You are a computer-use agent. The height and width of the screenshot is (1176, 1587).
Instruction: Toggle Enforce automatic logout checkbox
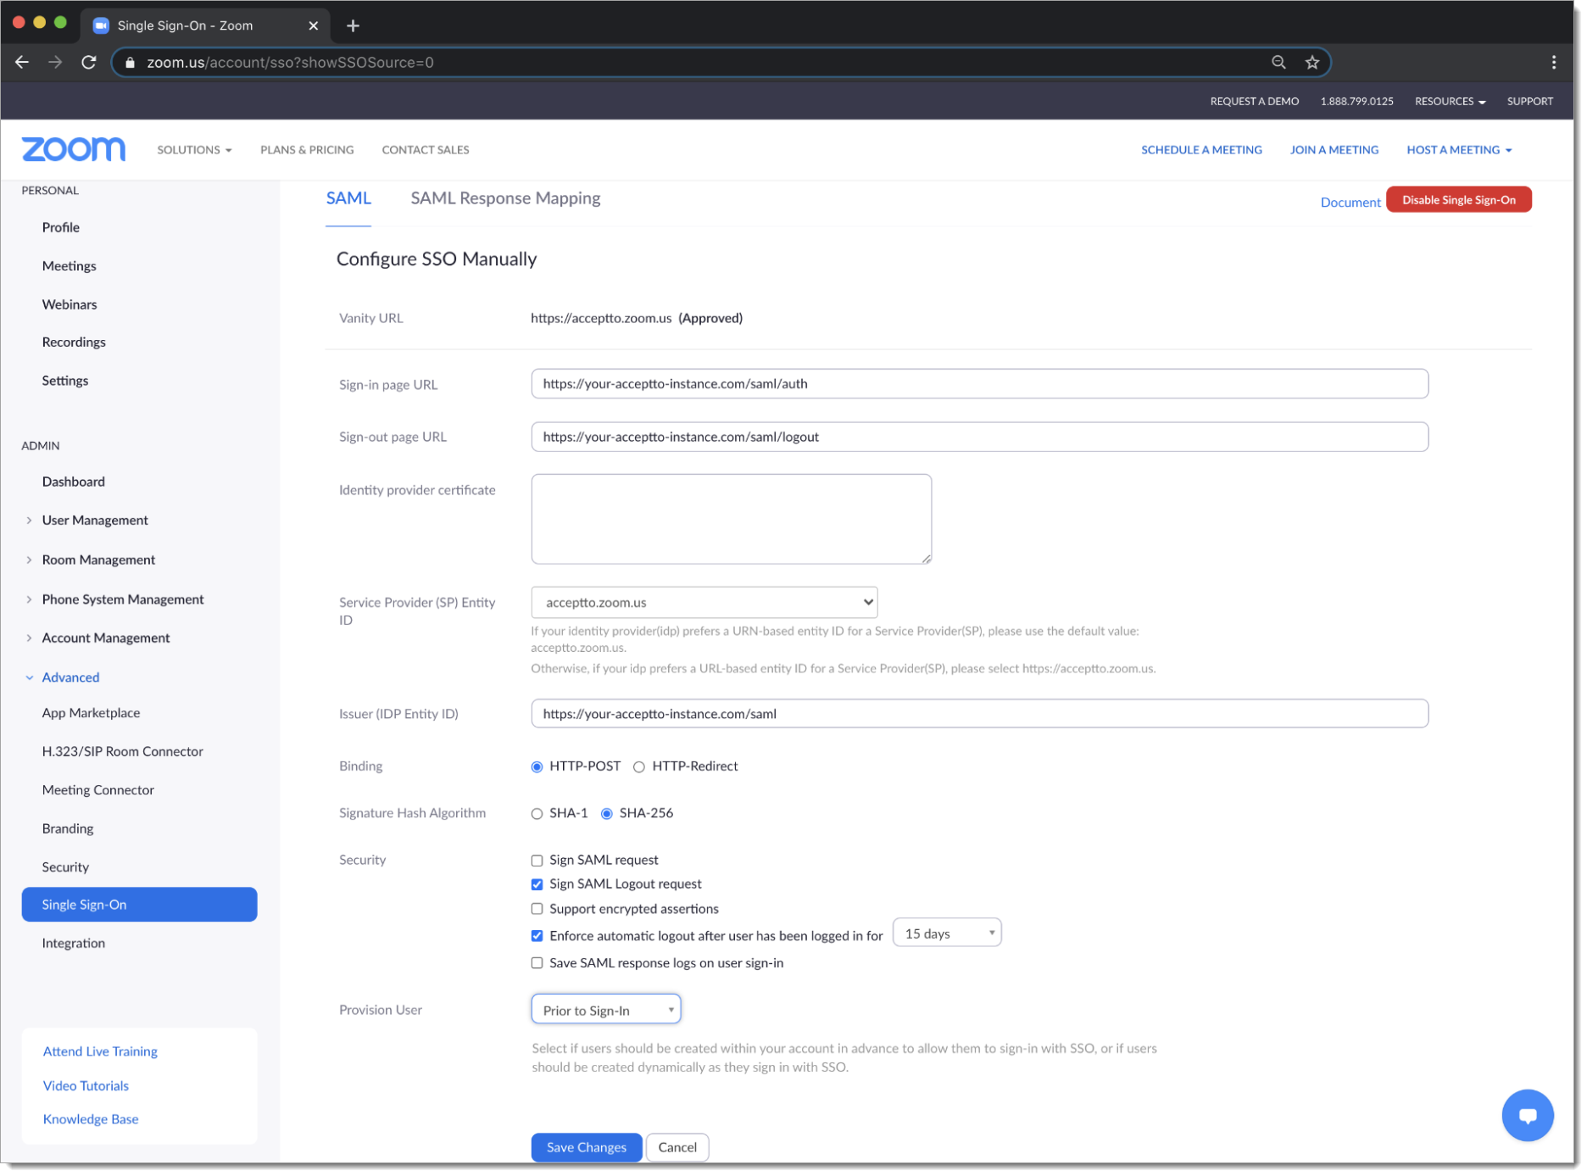(537, 936)
